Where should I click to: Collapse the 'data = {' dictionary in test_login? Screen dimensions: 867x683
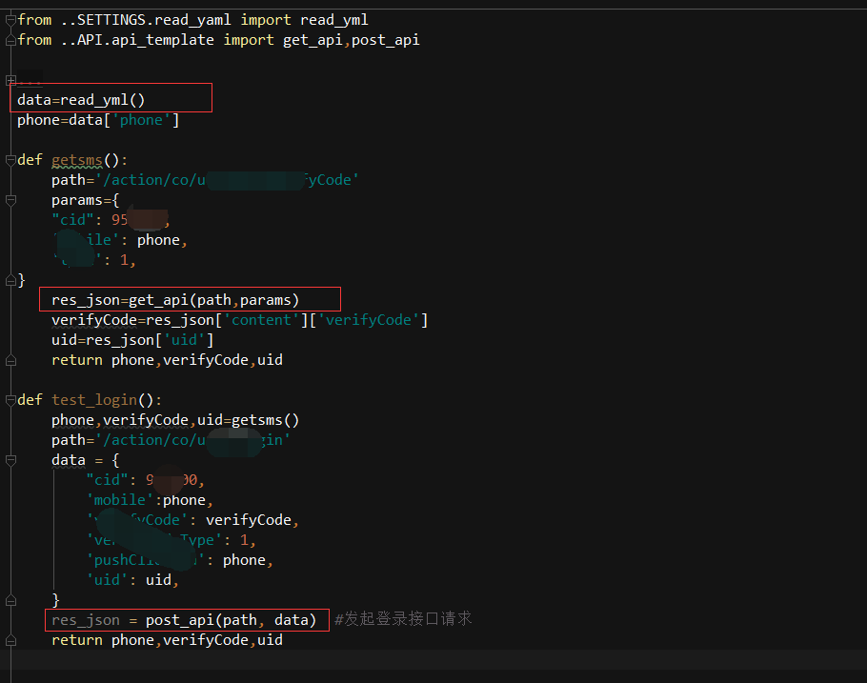(x=10, y=460)
